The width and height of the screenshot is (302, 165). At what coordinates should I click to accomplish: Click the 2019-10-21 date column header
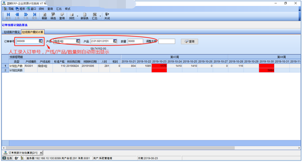point(129,61)
